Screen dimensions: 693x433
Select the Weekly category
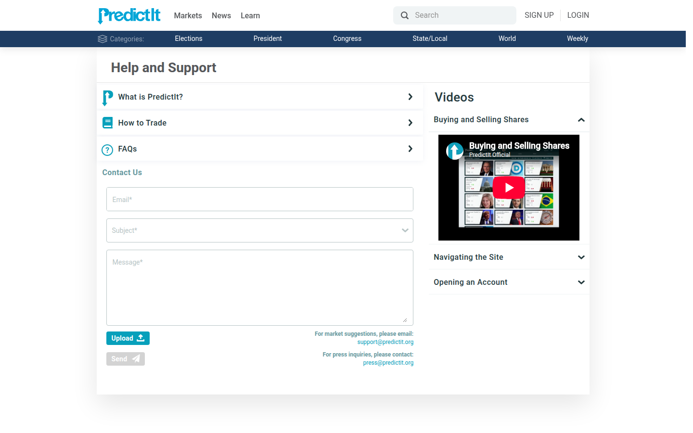coord(577,38)
